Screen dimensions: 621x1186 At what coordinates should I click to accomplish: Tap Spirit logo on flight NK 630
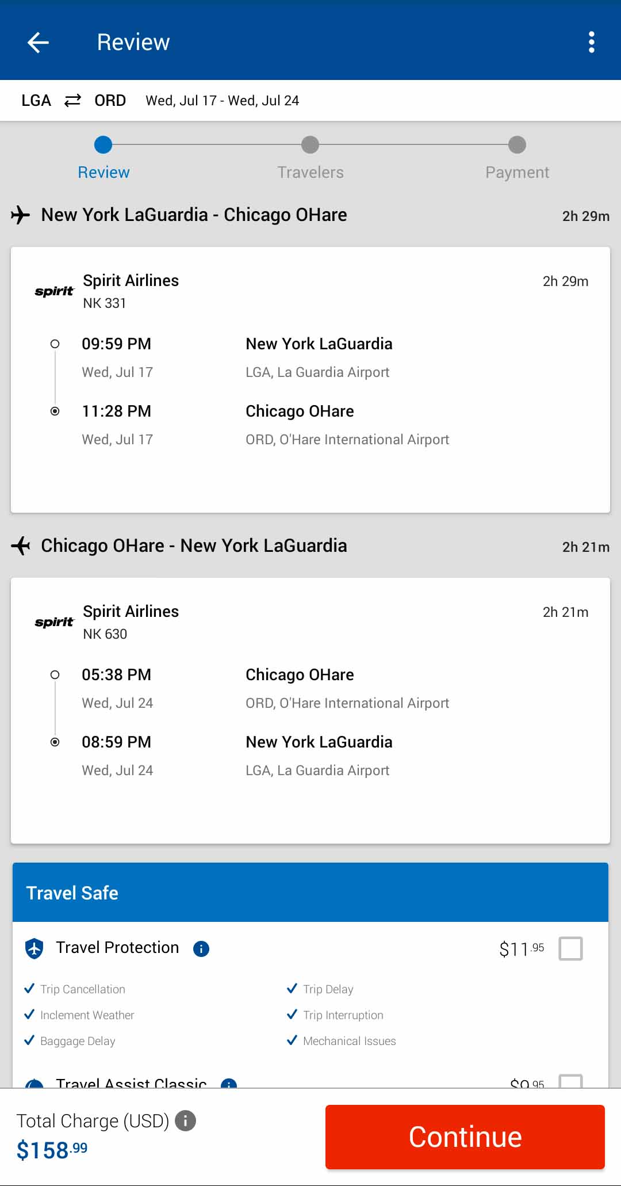[55, 623]
